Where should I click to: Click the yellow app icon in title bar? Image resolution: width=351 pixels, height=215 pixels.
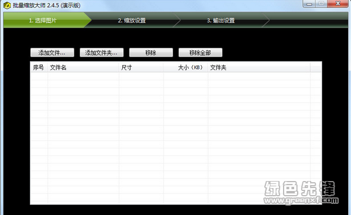coord(7,5)
